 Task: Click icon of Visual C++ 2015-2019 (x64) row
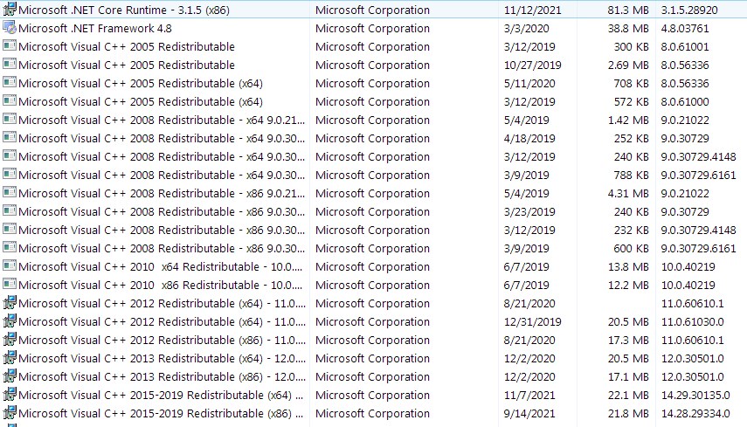point(10,395)
